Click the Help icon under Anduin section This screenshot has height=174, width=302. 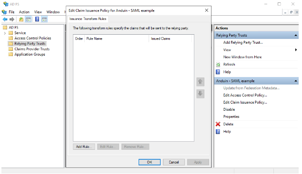218,132
